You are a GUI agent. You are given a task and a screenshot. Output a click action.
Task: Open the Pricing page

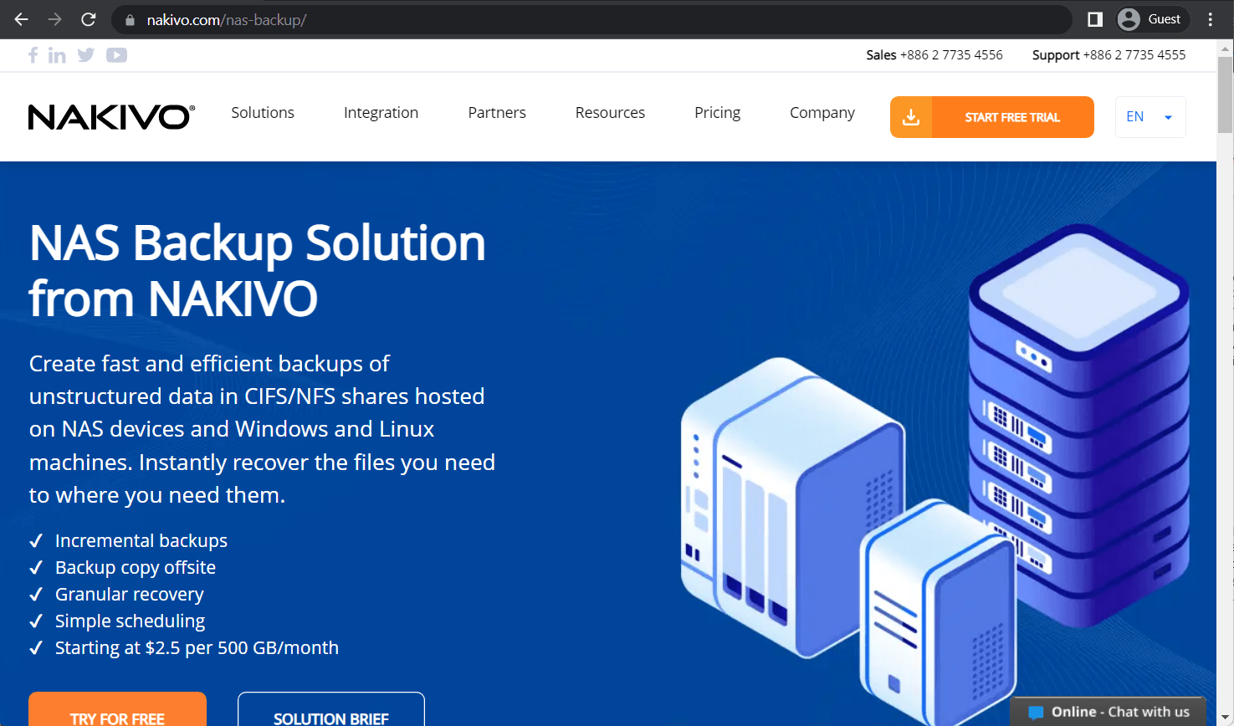(x=716, y=112)
